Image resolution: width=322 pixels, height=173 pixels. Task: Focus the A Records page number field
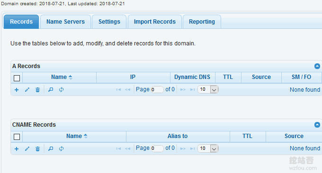(157, 90)
